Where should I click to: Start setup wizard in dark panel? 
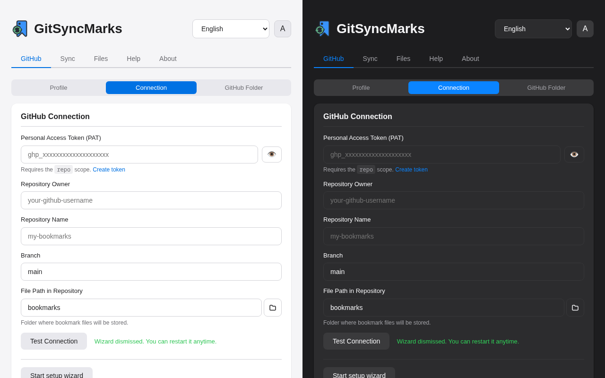[359, 373]
